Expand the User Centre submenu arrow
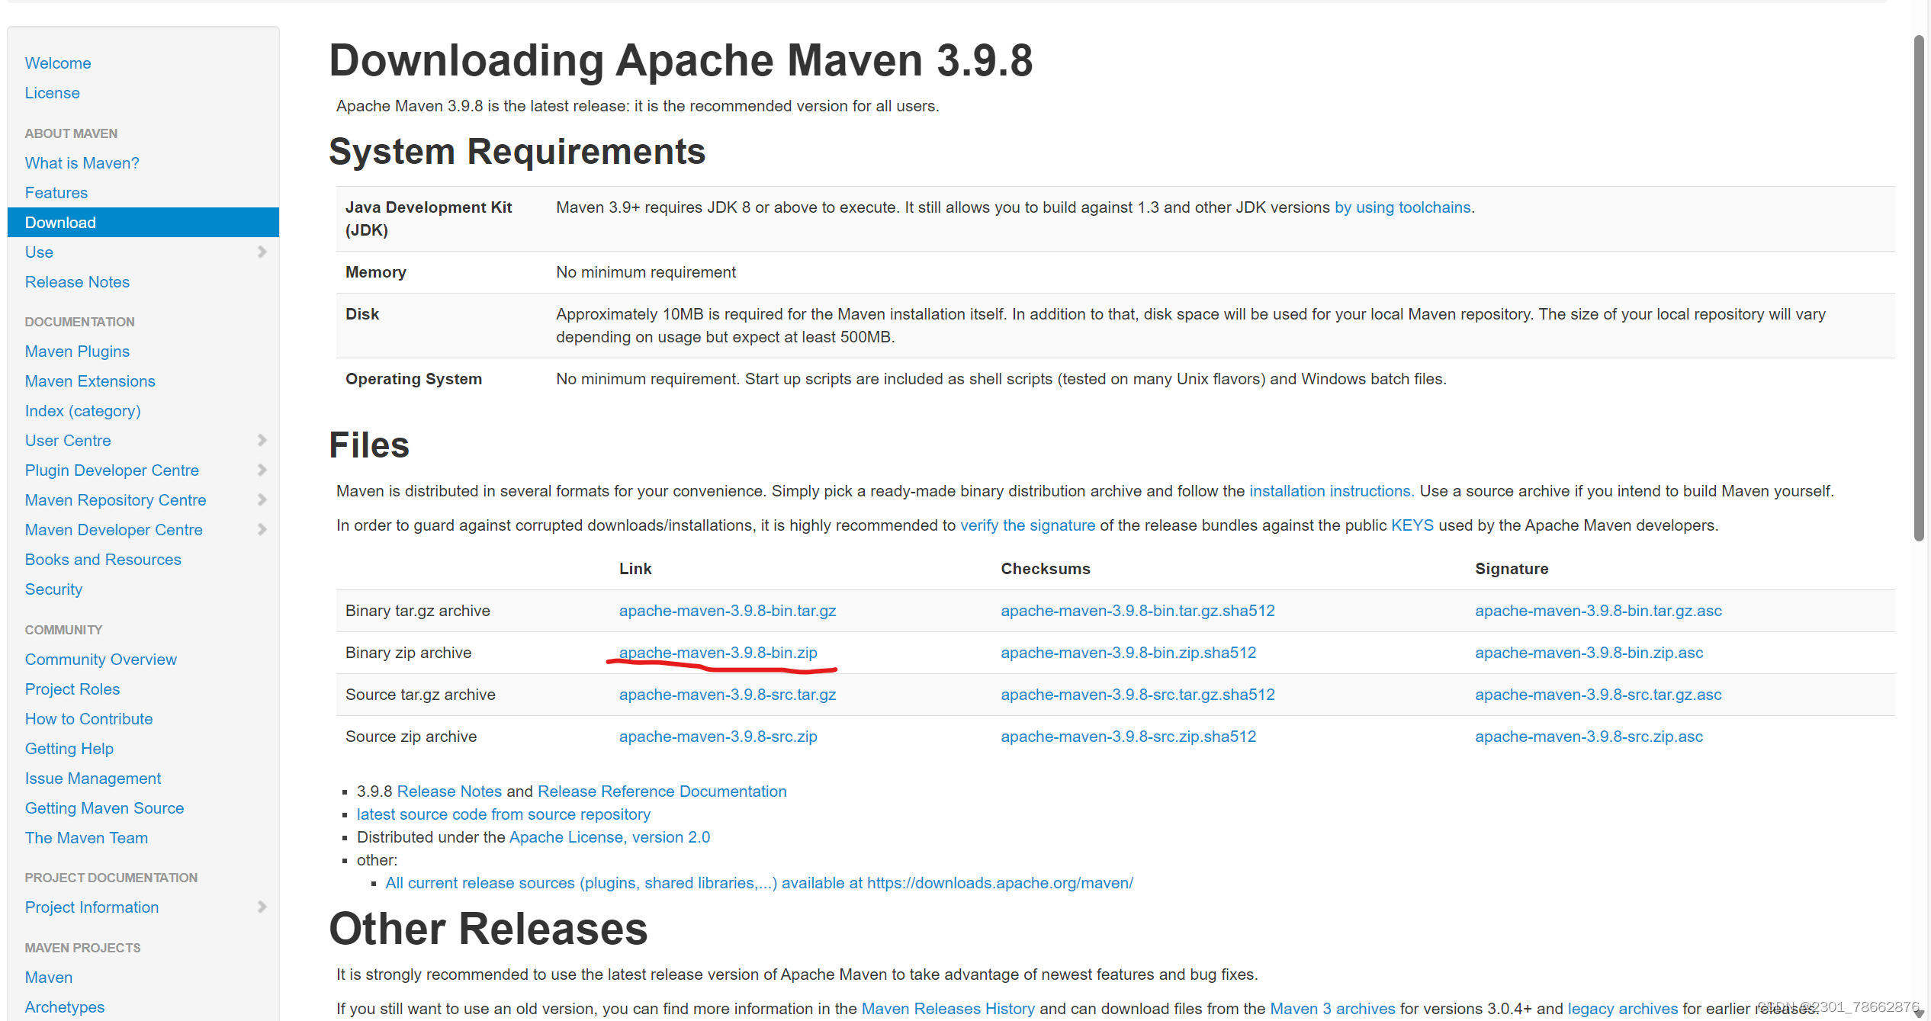Image resolution: width=1931 pixels, height=1021 pixels. [262, 440]
